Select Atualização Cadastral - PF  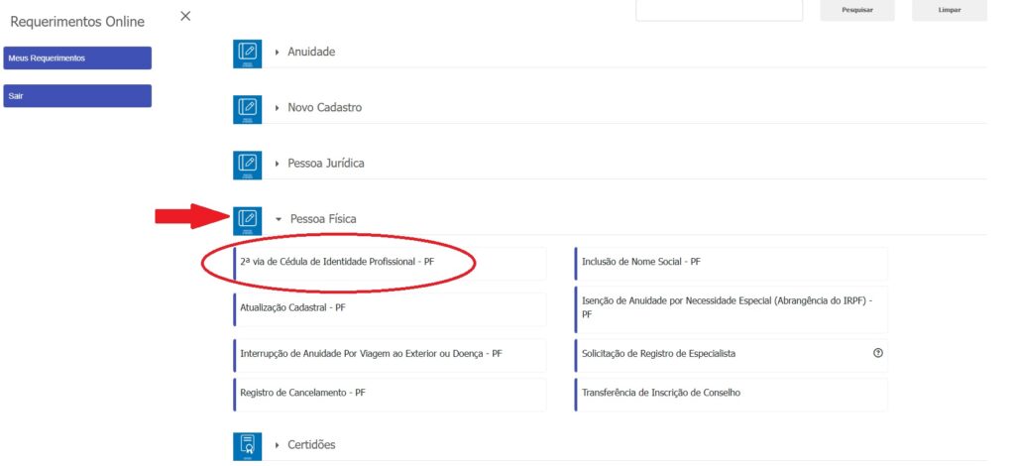[292, 308]
